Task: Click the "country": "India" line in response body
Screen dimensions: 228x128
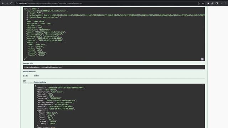Action: coord(47,123)
